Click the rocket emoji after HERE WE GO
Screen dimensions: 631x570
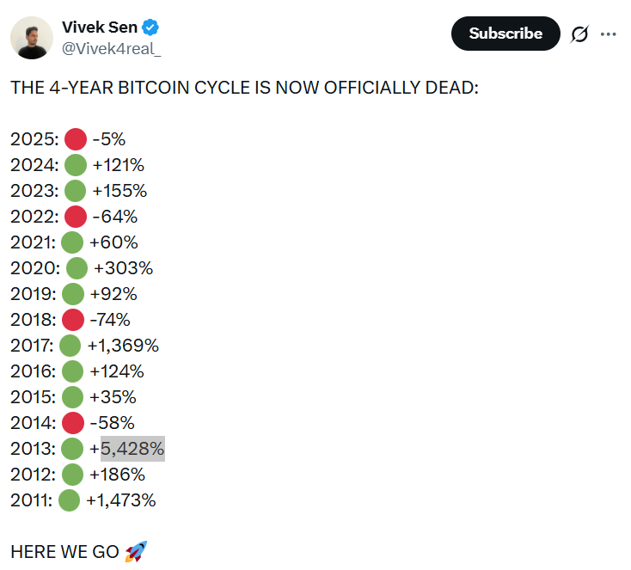(x=137, y=552)
